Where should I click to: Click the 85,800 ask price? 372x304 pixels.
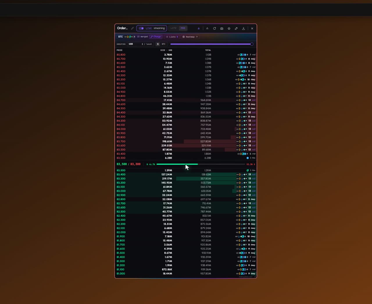point(121,55)
